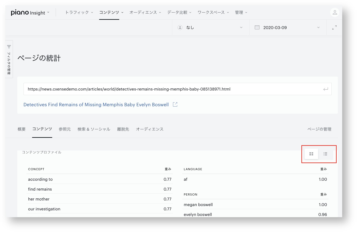Image resolution: width=357 pixels, height=232 pixels.
Task: Switch to the 離脱先 tab
Action: (x=123, y=129)
